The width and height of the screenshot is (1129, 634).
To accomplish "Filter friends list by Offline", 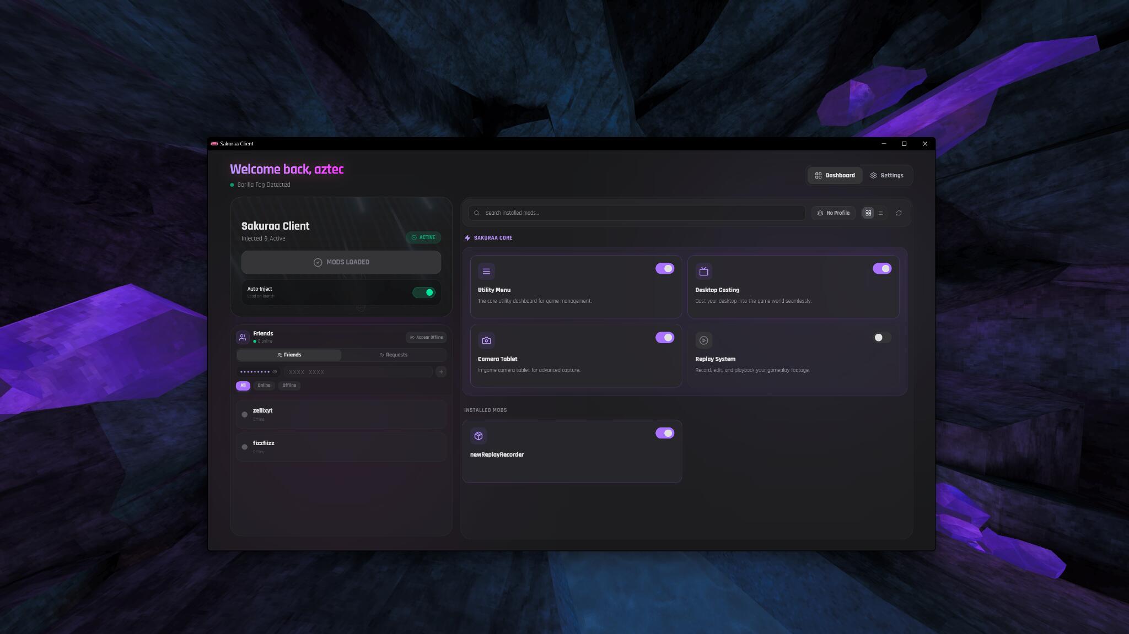I will pos(289,386).
